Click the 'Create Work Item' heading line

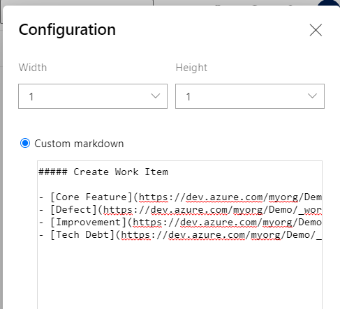pos(103,172)
